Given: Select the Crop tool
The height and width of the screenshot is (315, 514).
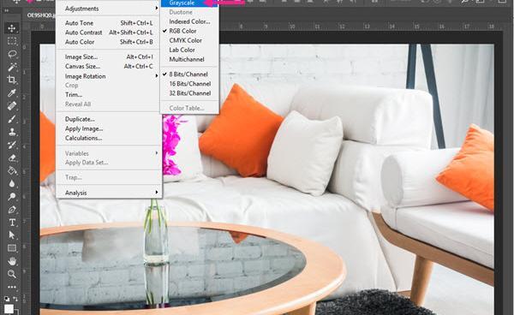Looking at the screenshot, I should [12, 80].
